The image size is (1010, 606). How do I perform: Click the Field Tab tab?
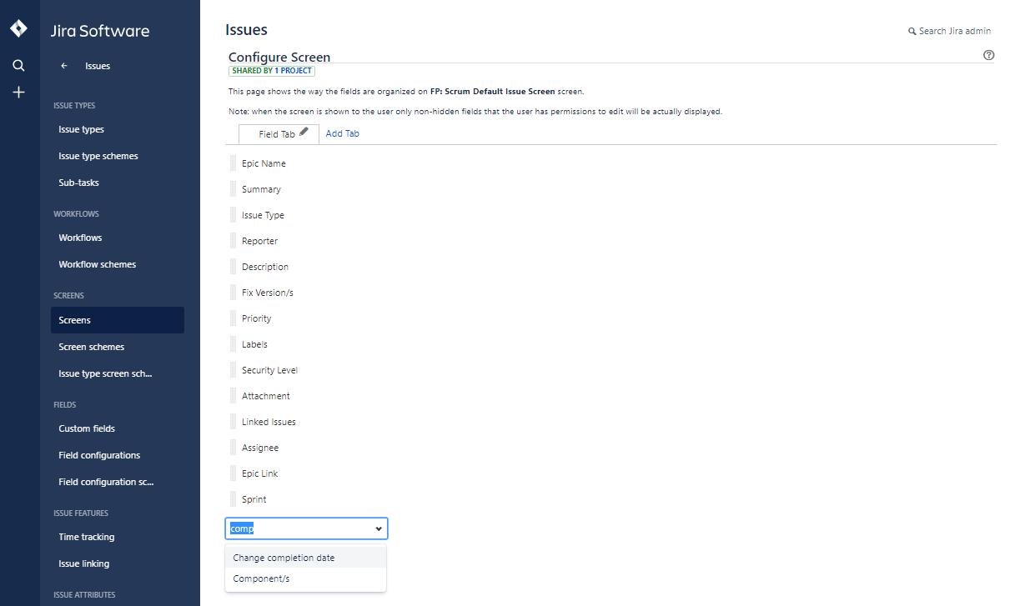277,134
